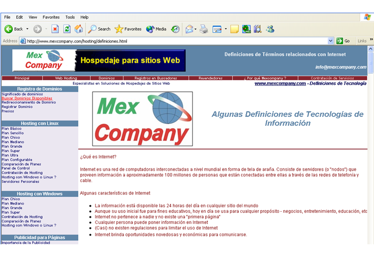Click the Messenger people icon
Image resolution: width=374 pixels, height=258 pixels.
pyautogui.click(x=270, y=29)
